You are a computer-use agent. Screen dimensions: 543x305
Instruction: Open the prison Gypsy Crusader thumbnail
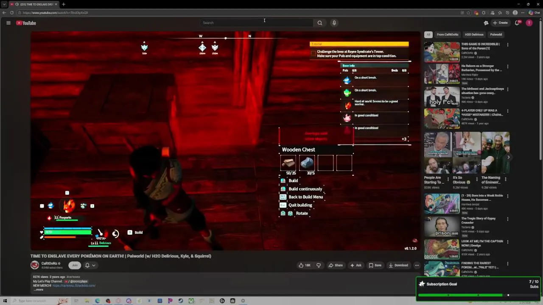(442, 226)
